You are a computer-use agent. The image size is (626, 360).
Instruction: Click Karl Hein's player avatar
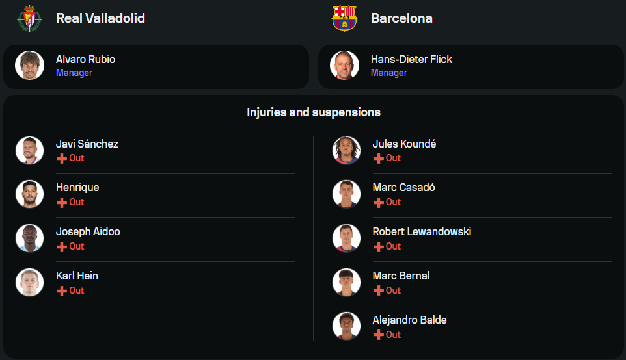point(29,283)
